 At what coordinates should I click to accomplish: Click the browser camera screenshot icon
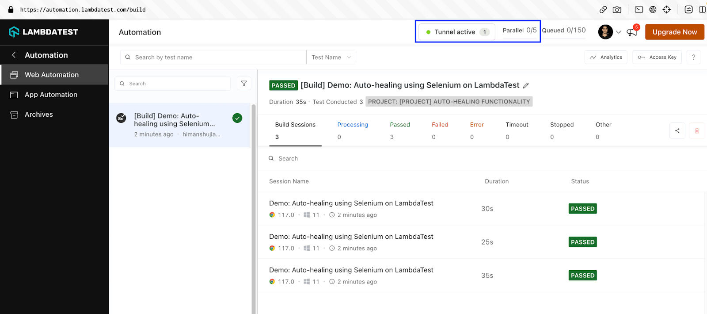point(617,9)
